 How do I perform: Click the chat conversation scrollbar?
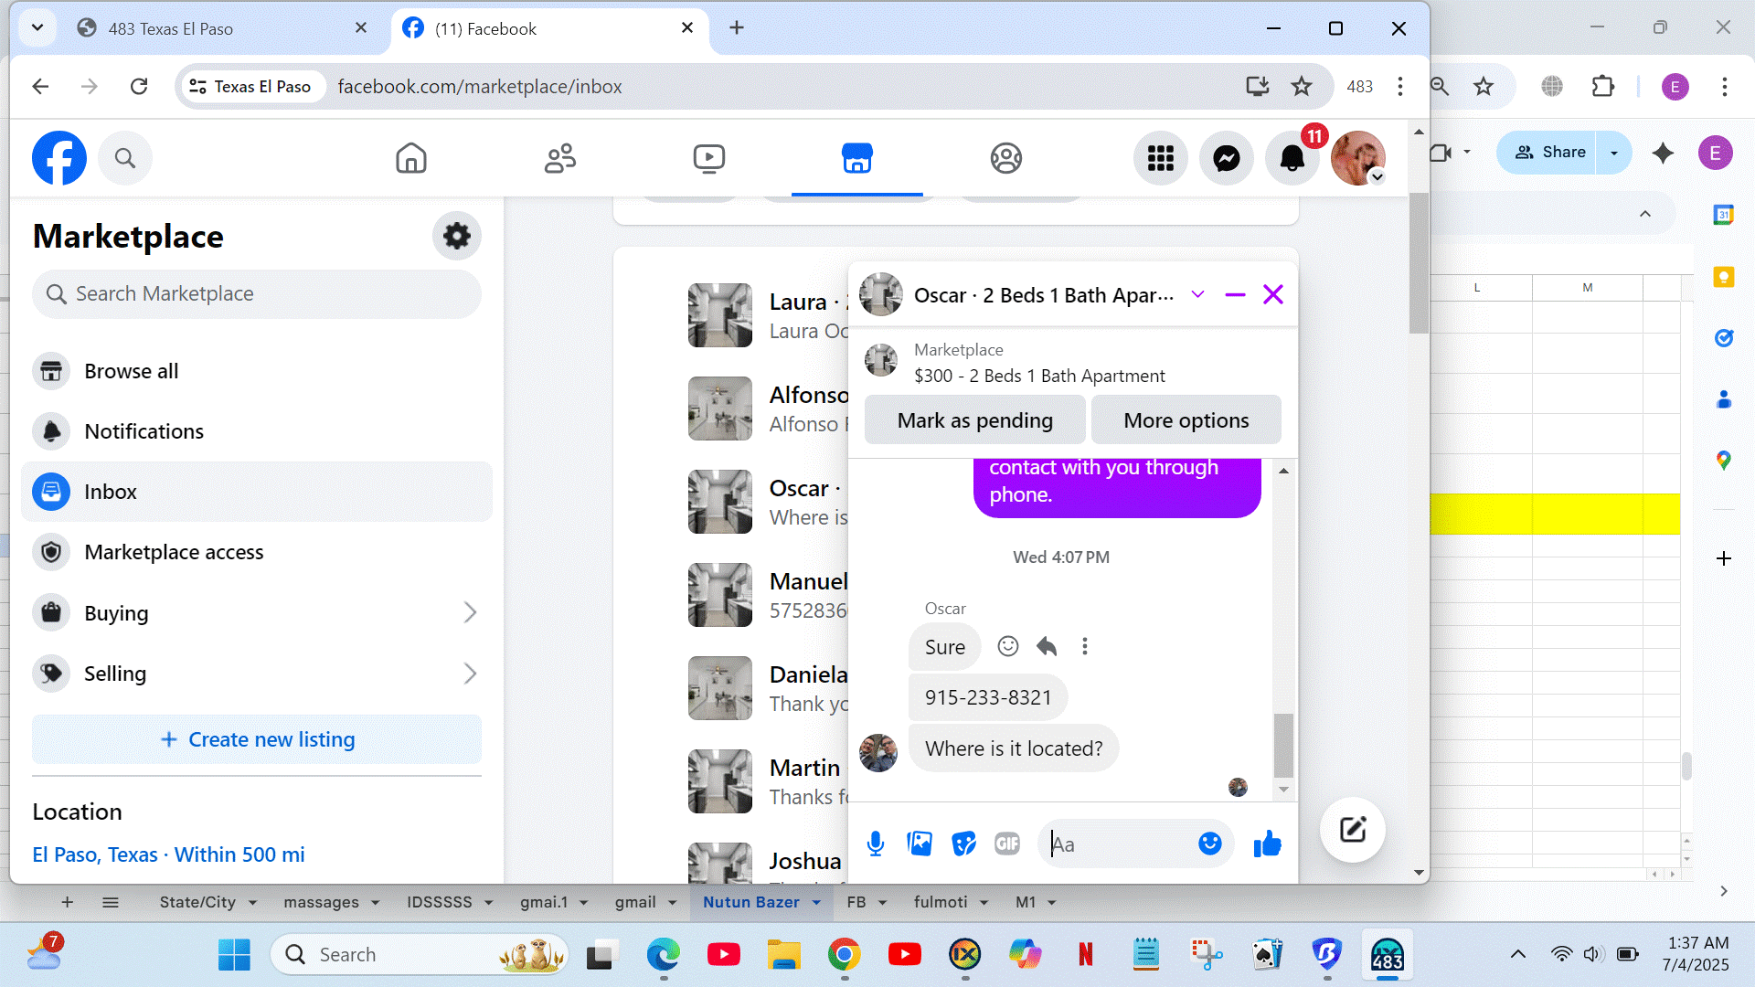pos(1283,745)
